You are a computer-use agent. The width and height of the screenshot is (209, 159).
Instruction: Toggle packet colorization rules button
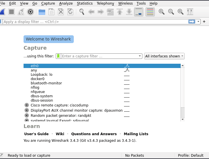(150, 12)
